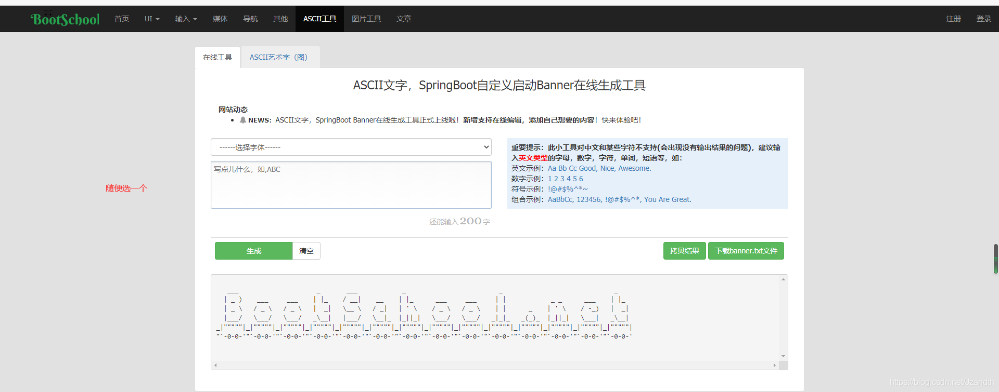Click the example text 'Aa Bb Cc Good, Nice, Awesome.'
Viewport: 999px width, 392px height.
(599, 168)
